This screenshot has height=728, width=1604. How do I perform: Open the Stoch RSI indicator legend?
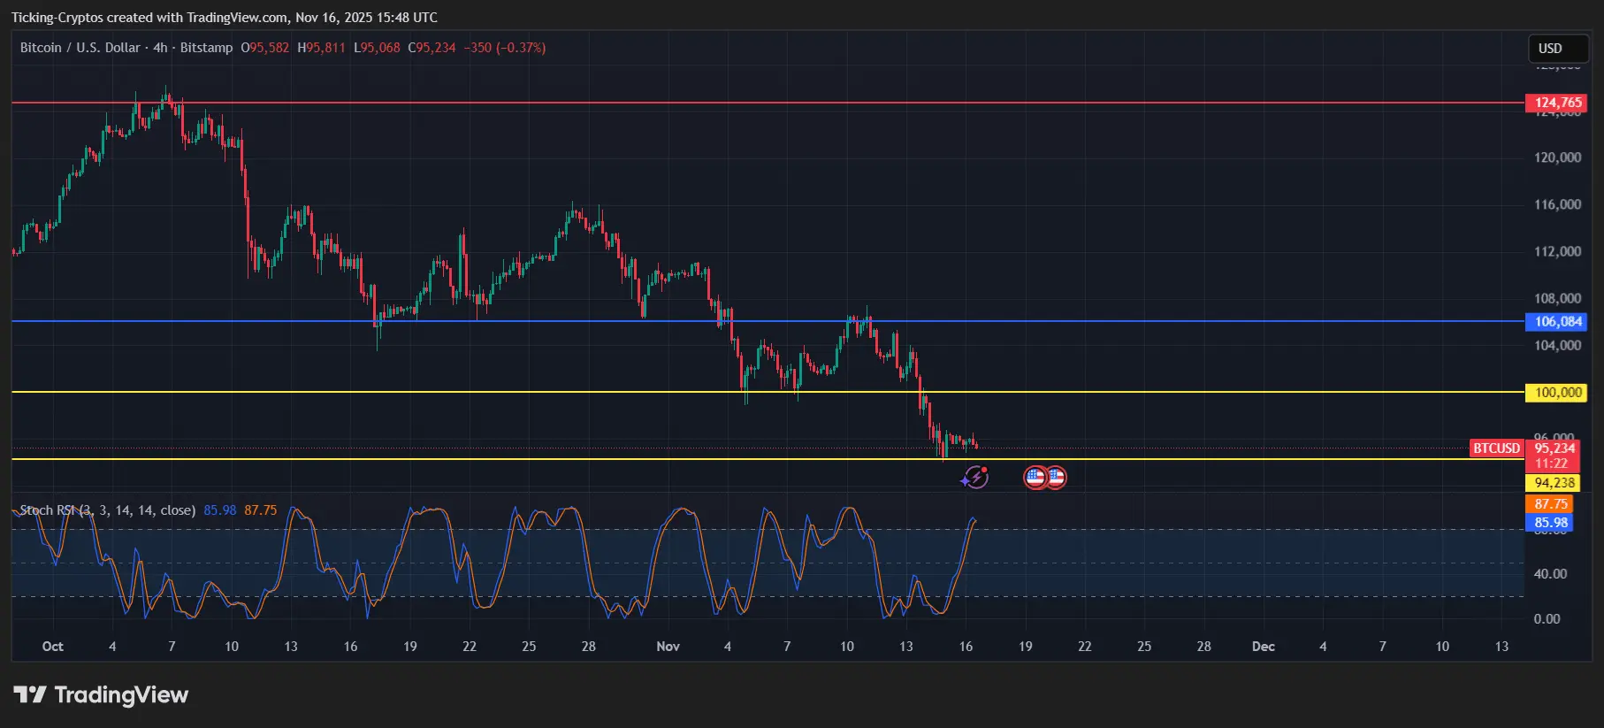[x=107, y=510]
